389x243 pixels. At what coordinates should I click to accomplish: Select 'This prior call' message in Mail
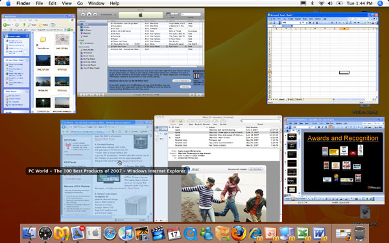point(224,140)
